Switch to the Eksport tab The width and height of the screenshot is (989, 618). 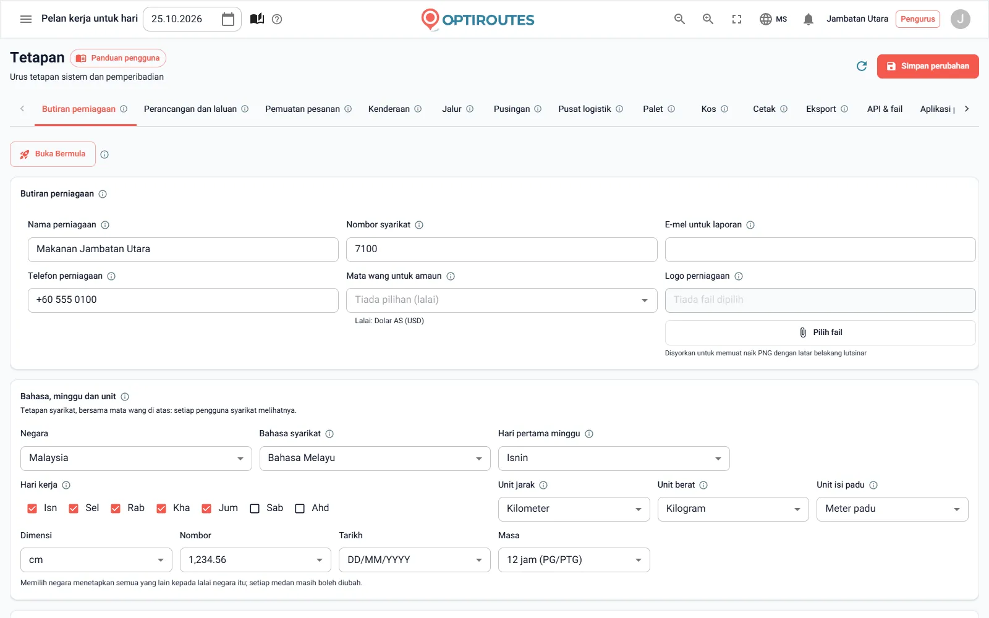coord(826,109)
